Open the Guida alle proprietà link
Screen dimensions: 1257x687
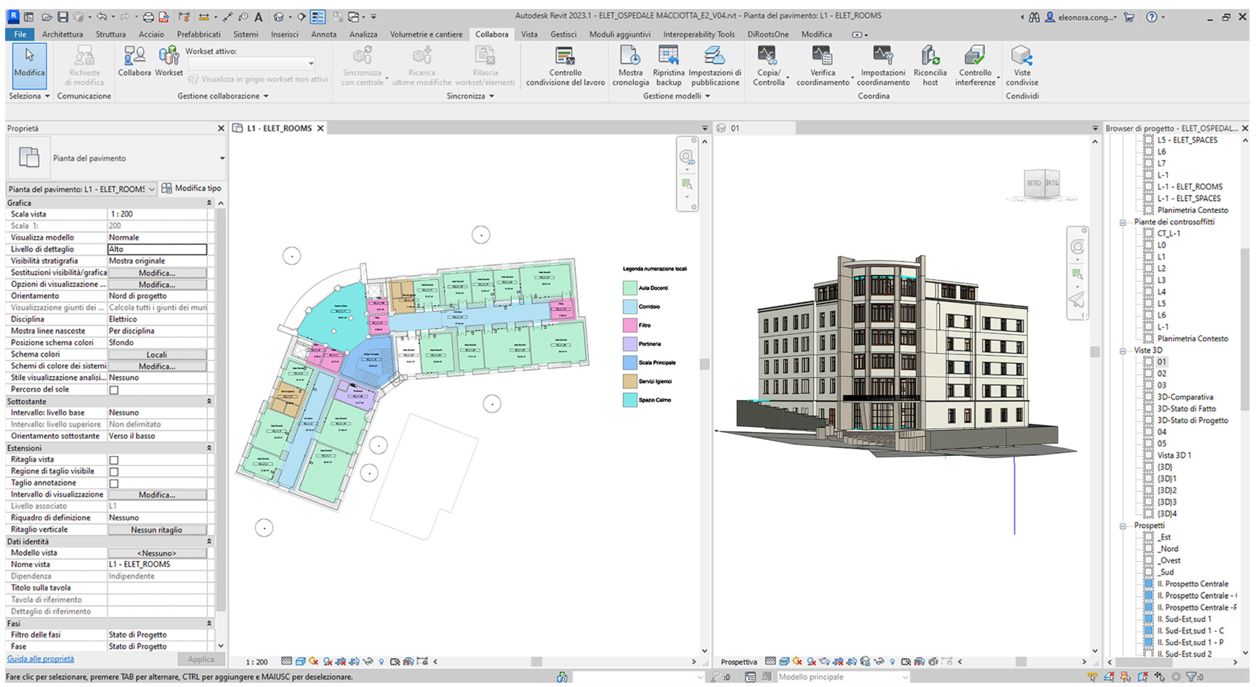click(40, 659)
